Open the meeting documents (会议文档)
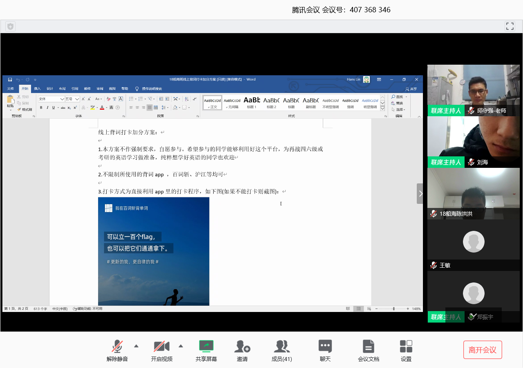The width and height of the screenshot is (523, 368). (x=368, y=347)
